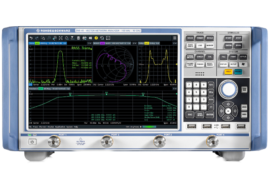Open the File menu on the screen's menu bar
The image size is (269, 187).
pos(30,127)
